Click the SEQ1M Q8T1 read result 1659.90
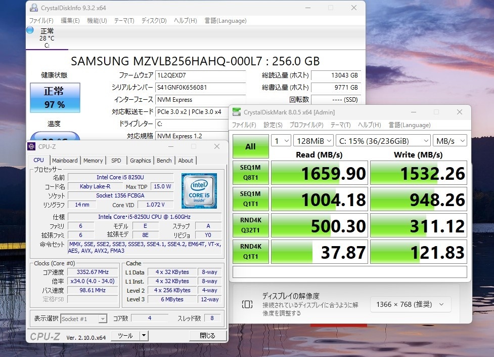Viewport: 494px width, 357px height. [x=320, y=173]
